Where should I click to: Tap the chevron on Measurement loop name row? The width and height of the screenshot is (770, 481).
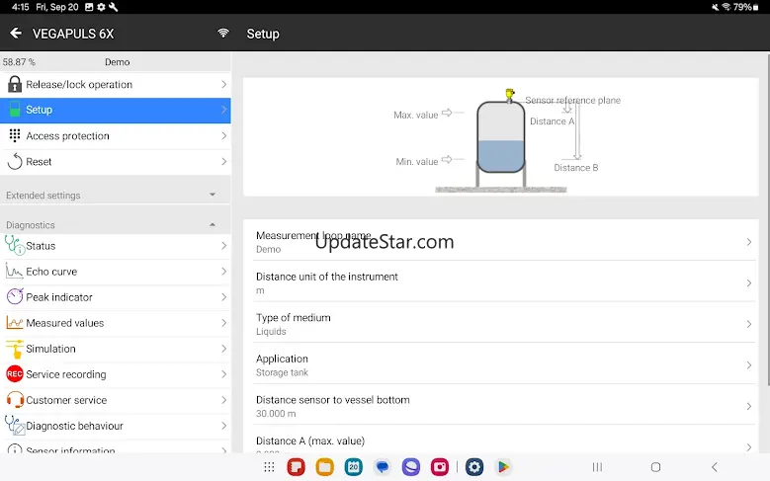coord(749,241)
